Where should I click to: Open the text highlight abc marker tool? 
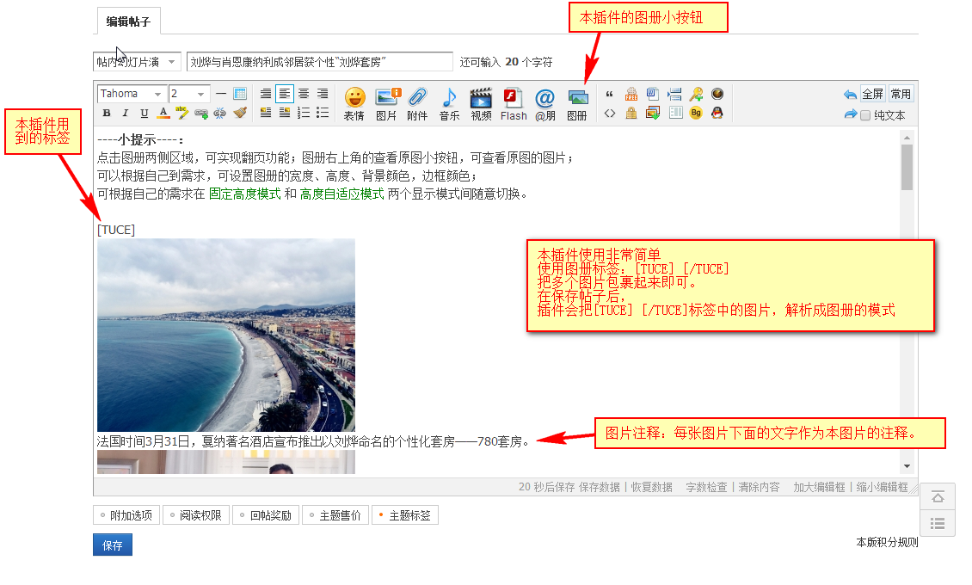(181, 113)
